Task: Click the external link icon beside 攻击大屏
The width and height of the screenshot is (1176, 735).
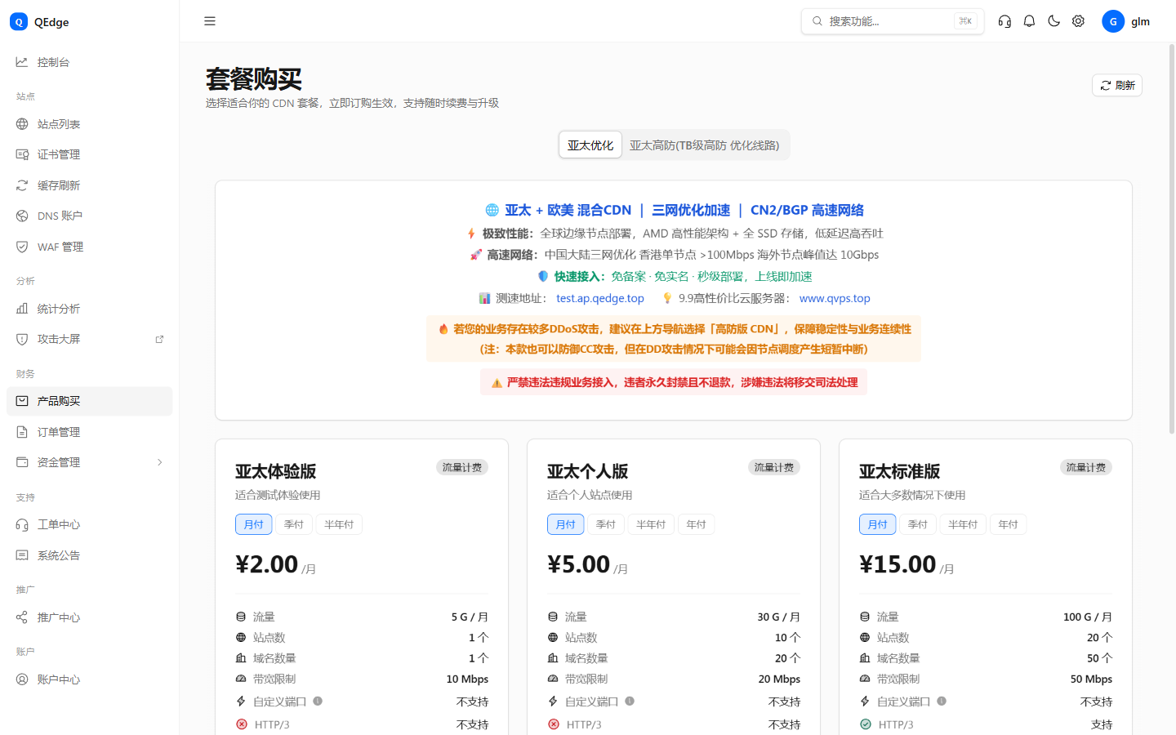Action: [159, 339]
